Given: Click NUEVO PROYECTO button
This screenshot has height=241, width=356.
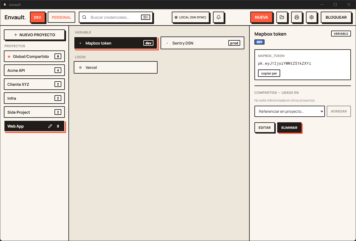Looking at the screenshot, I should click(x=34, y=35).
